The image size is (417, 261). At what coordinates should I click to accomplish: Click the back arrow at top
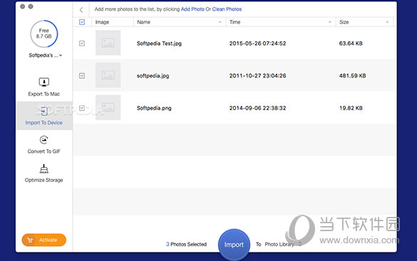(81, 10)
